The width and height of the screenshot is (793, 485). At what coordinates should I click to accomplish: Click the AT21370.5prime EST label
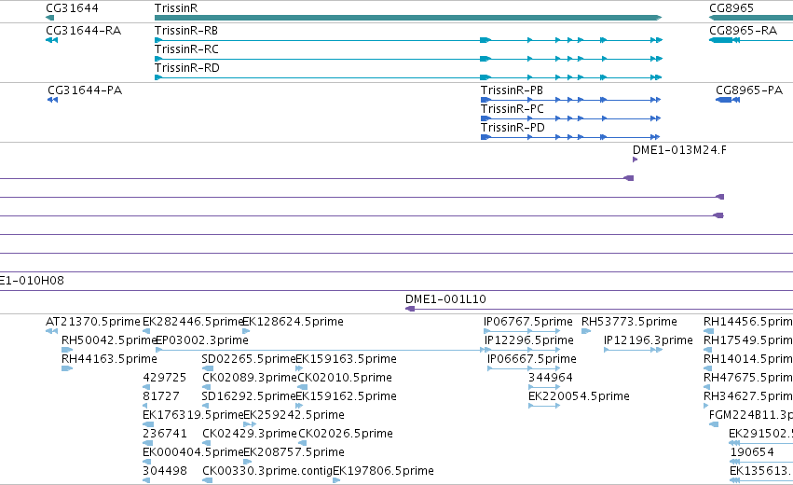click(93, 322)
